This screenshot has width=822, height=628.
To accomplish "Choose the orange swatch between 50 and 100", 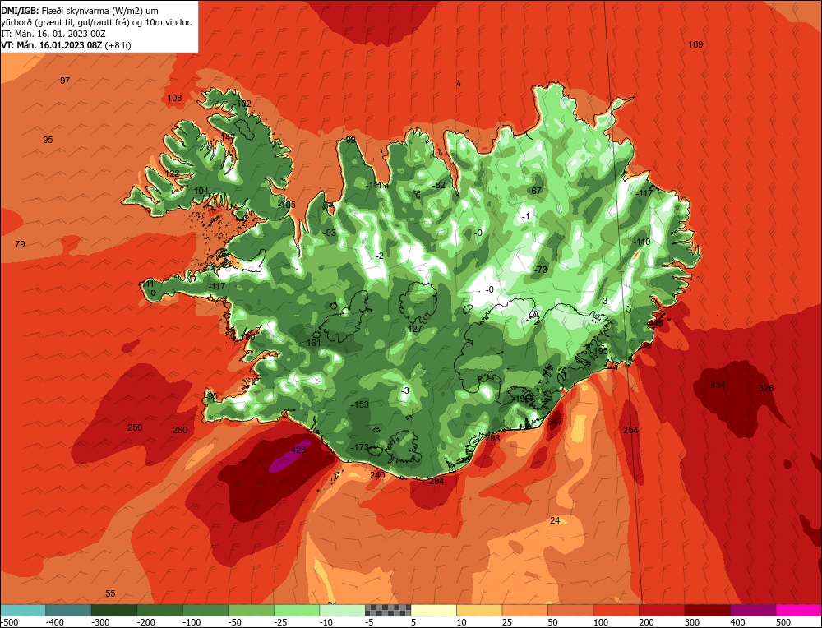I will [571, 610].
